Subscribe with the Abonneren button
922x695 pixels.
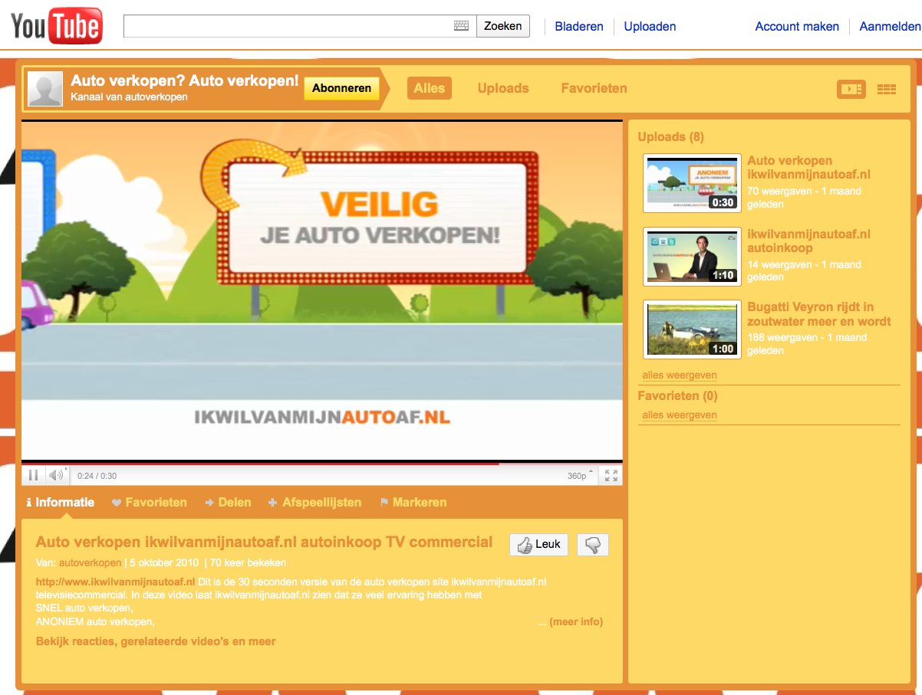pos(341,88)
